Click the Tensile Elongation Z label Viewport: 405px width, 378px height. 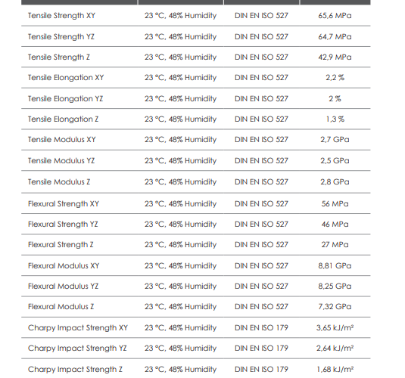tap(64, 119)
